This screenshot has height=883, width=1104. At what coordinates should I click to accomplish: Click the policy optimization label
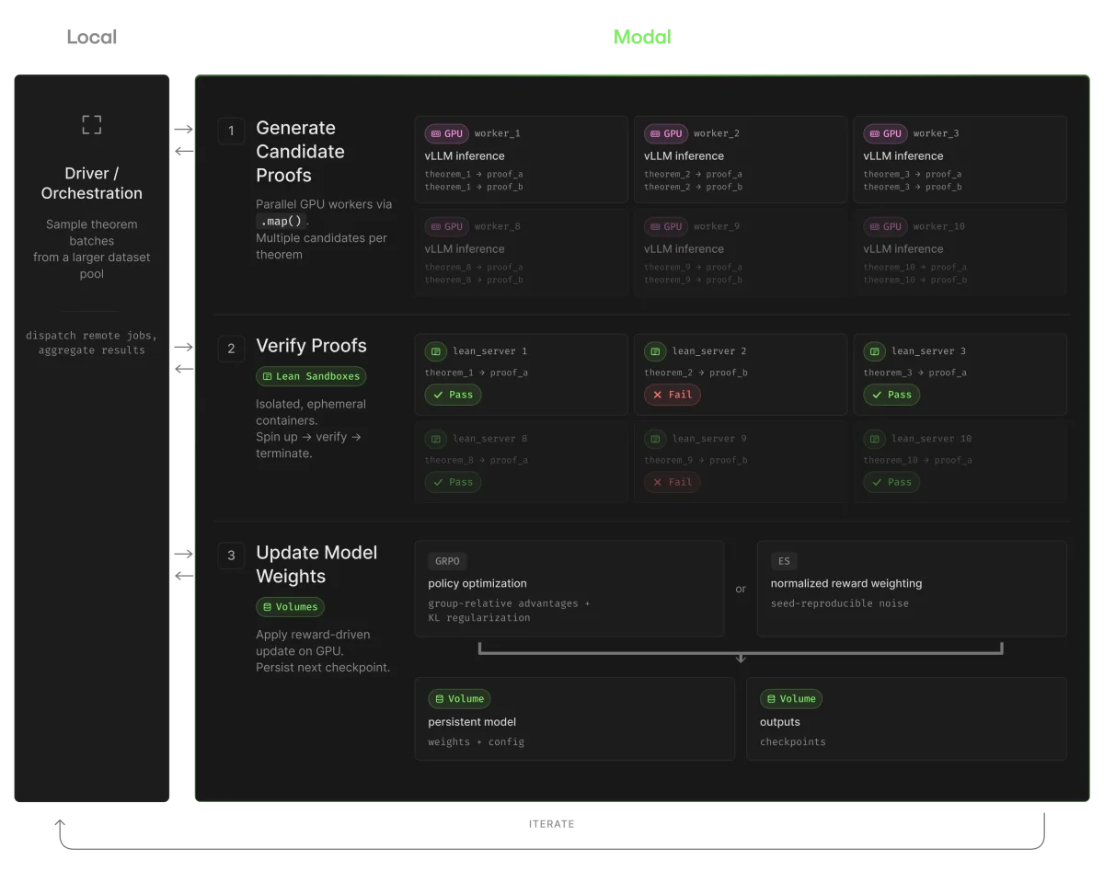[x=477, y=583]
